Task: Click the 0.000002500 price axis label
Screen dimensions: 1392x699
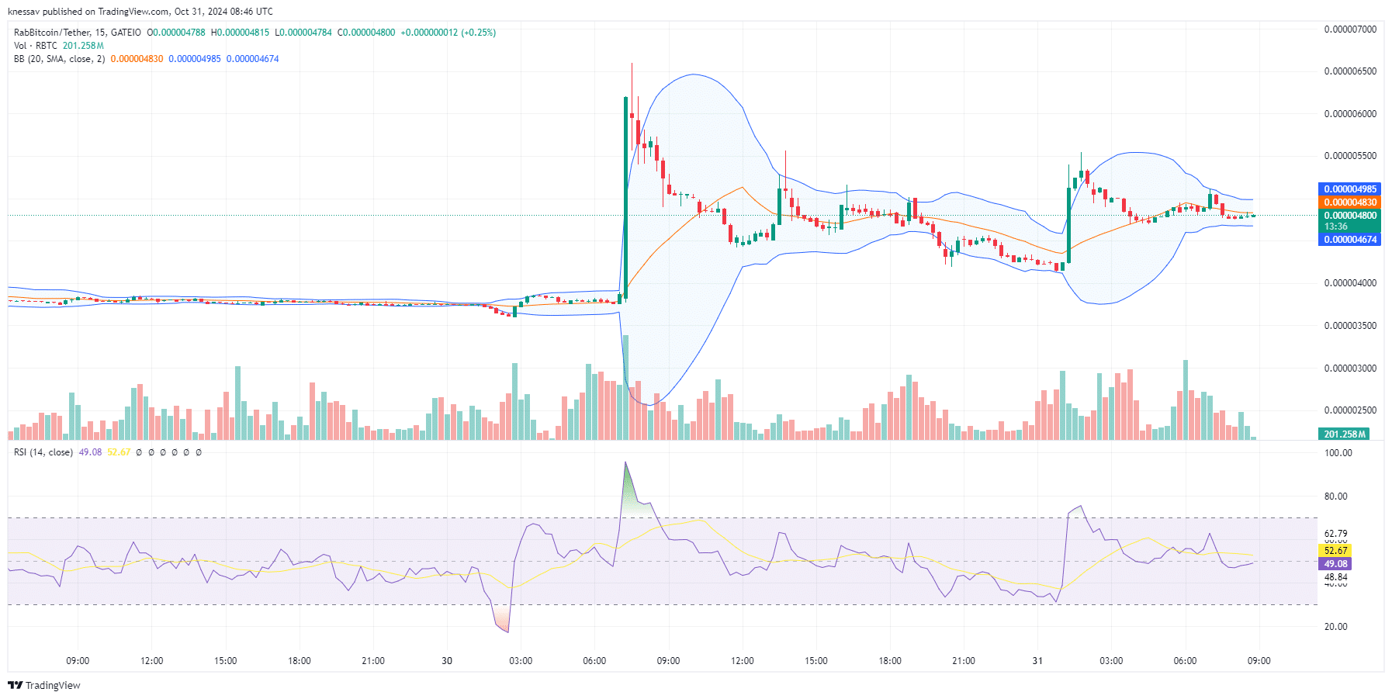Action: coord(1350,410)
